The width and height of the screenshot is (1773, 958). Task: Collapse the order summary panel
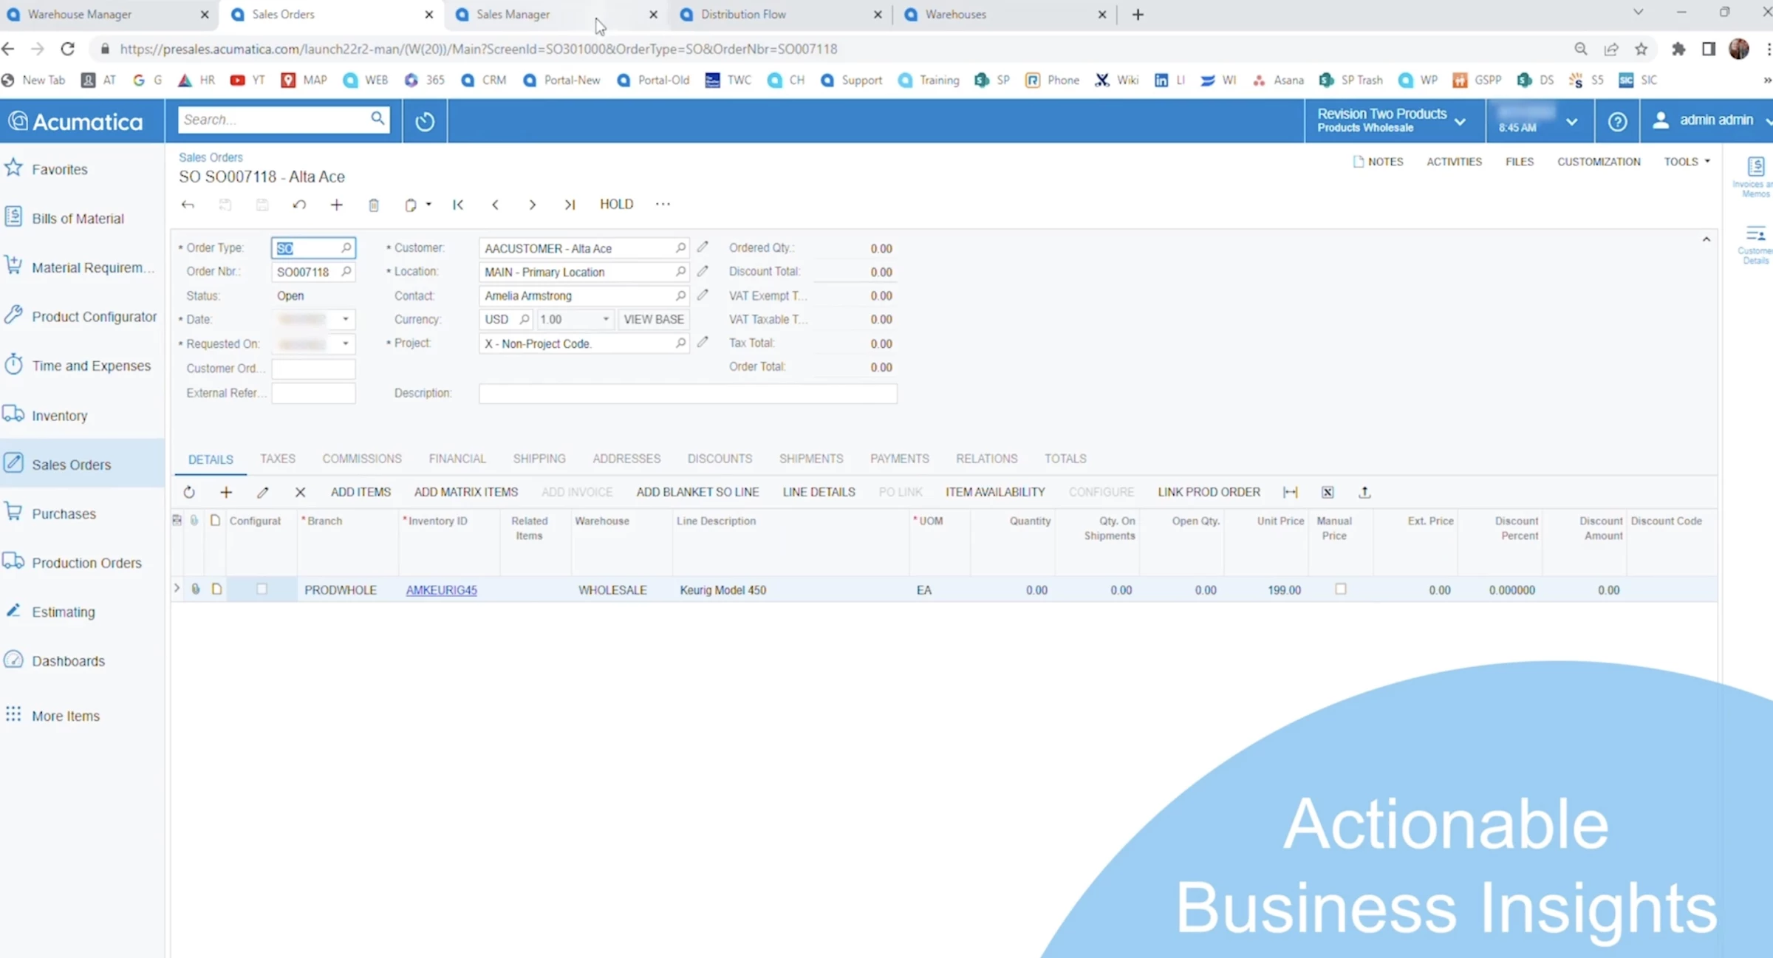tap(1707, 239)
